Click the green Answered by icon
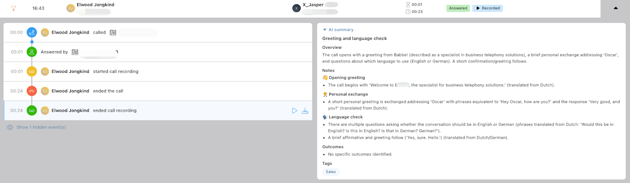This screenshot has width=630, height=183. pyautogui.click(x=32, y=52)
